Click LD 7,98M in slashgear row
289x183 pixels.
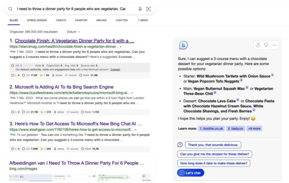click(x=30, y=149)
